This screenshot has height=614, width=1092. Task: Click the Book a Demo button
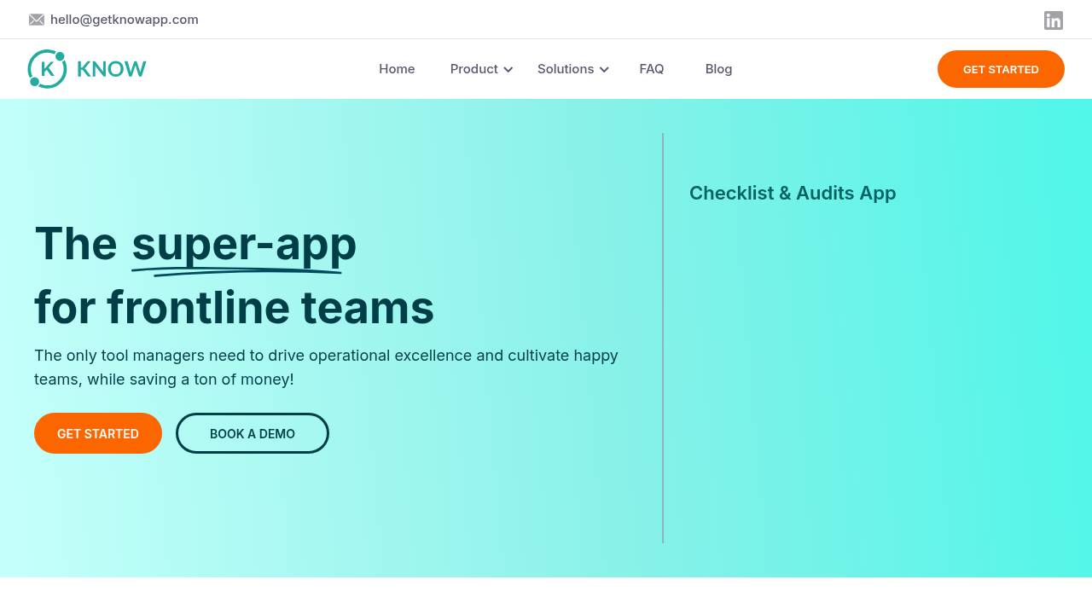point(253,433)
